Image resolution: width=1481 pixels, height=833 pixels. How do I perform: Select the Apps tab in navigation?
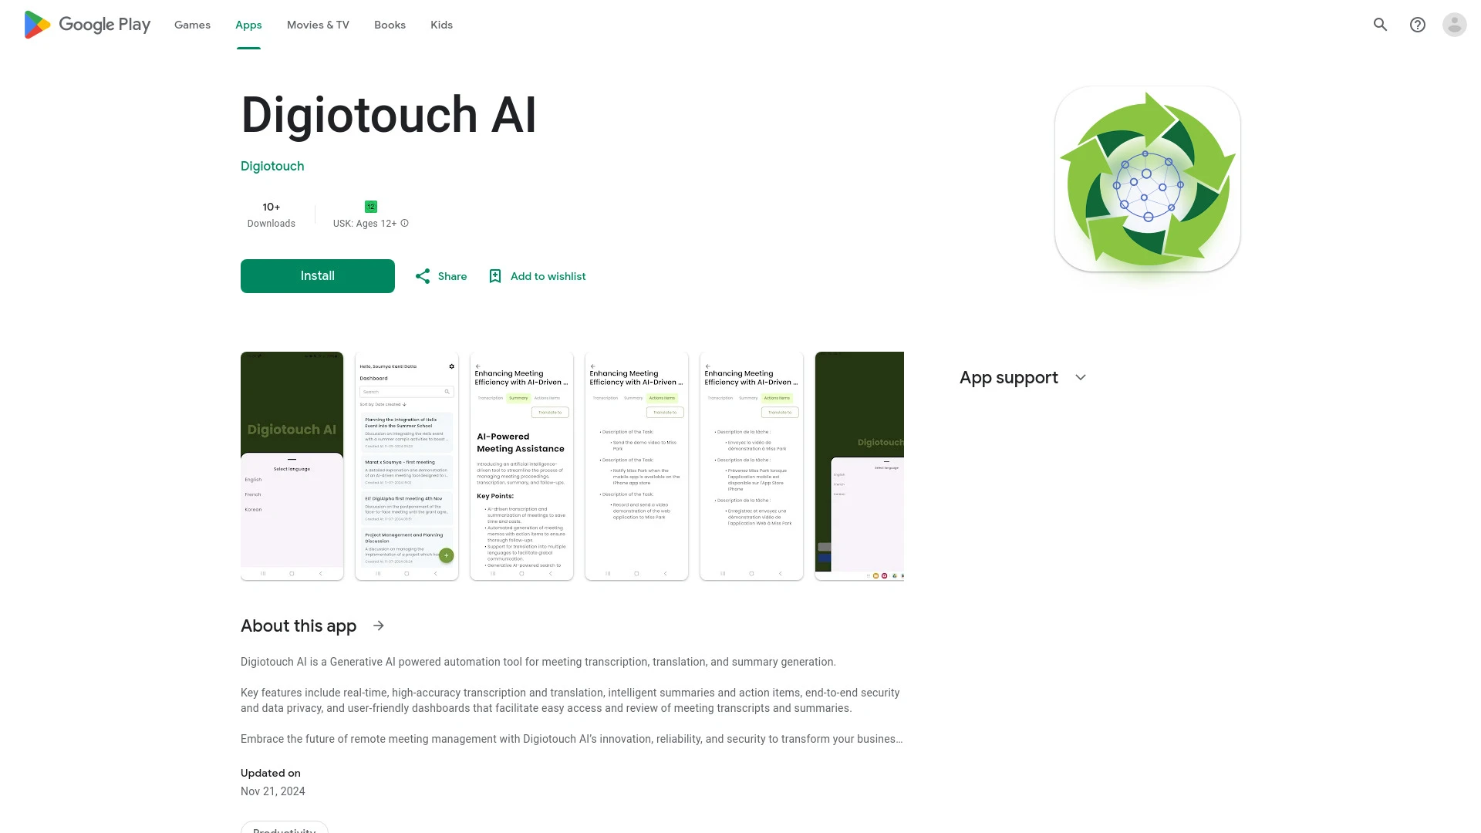click(248, 25)
